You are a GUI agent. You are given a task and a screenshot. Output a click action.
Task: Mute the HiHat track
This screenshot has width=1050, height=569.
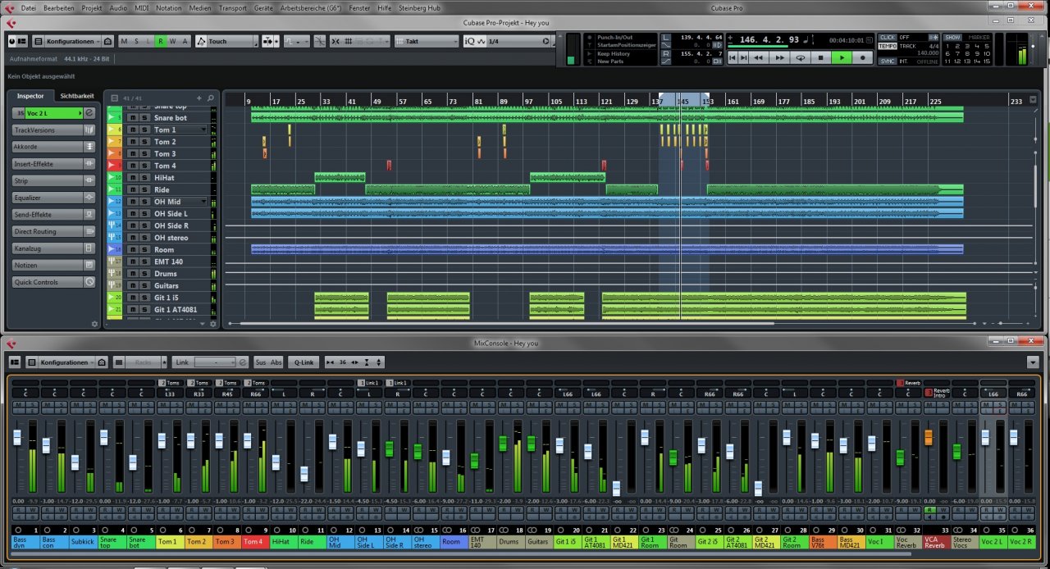pos(132,178)
